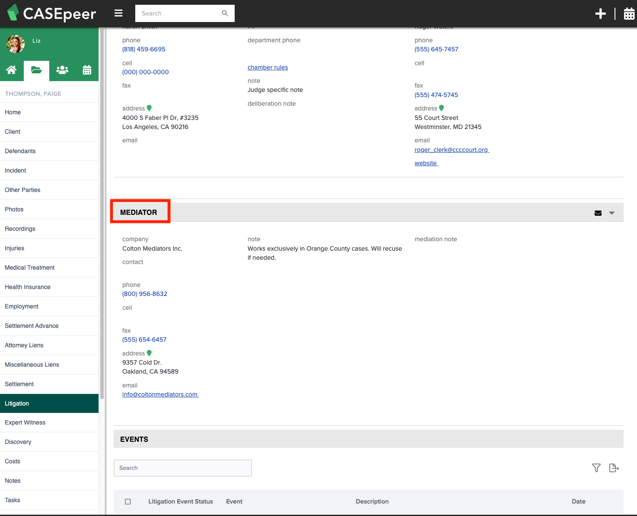Click map pin beside 9357 Cold Dr. address

149,353
